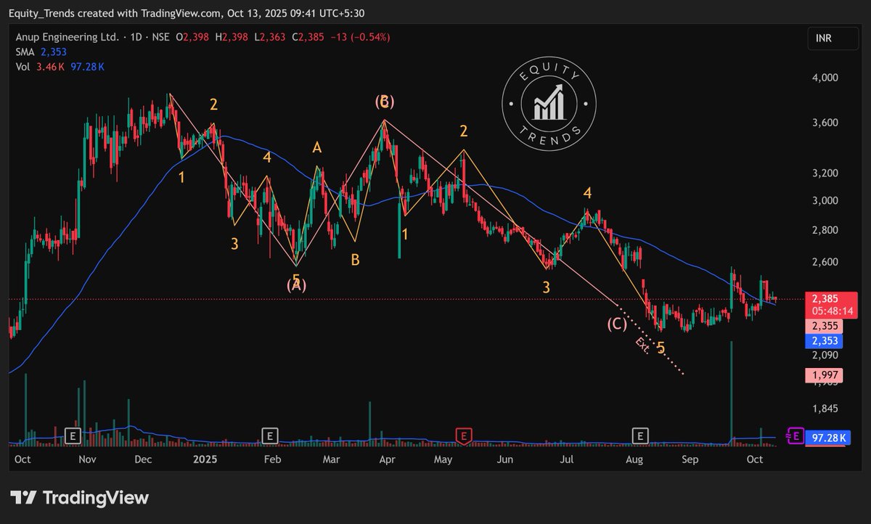This screenshot has width=871, height=524.
Task: Select the (A) wave label
Action: coord(296,285)
